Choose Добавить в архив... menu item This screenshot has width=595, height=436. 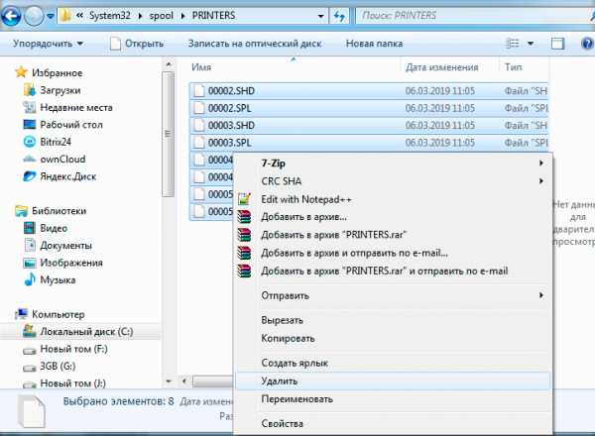pos(393,217)
